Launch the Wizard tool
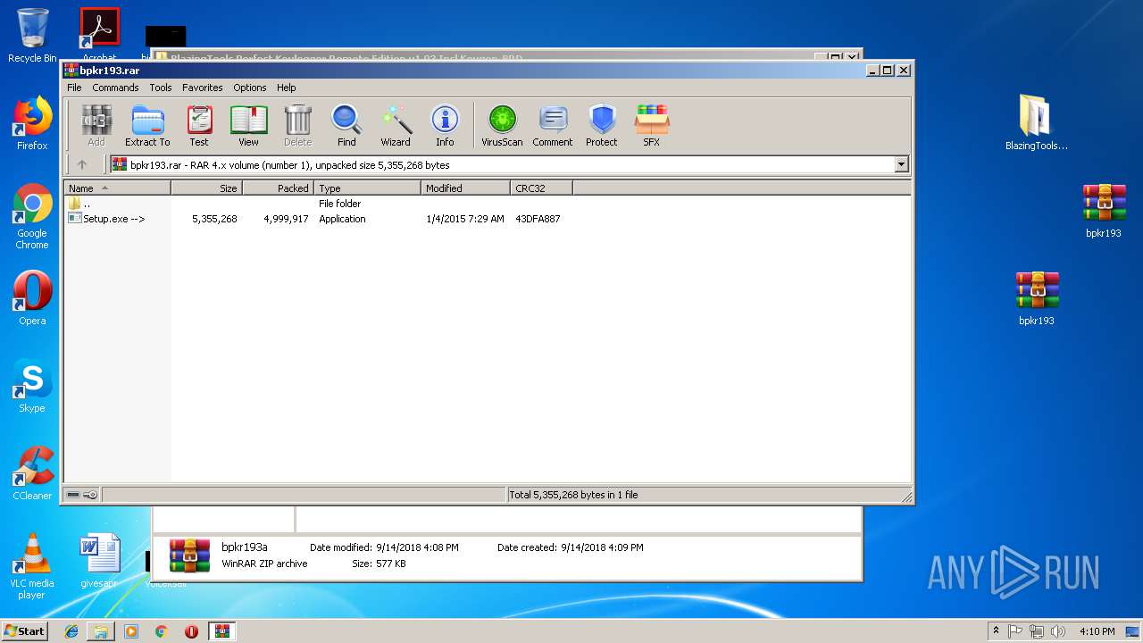This screenshot has width=1143, height=643. 396,125
